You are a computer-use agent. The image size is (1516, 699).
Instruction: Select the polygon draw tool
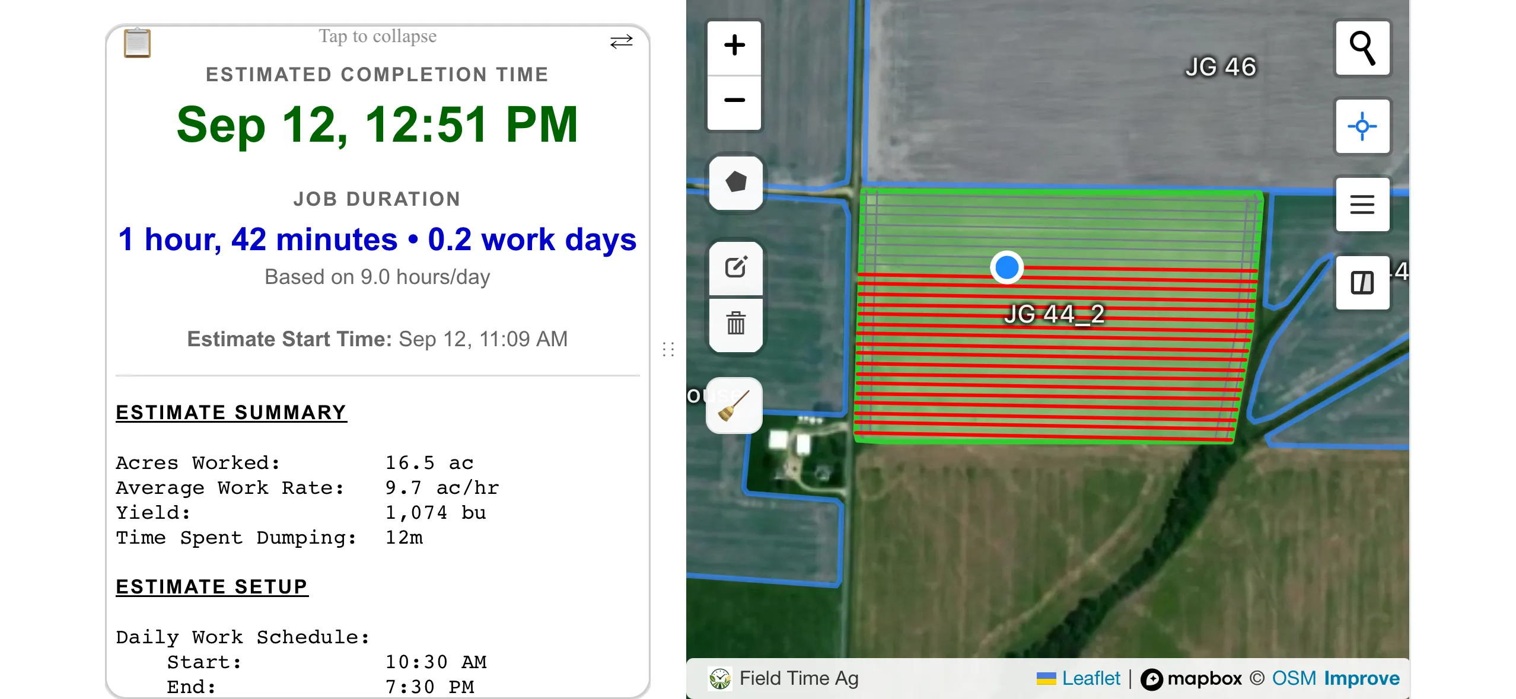[735, 183]
